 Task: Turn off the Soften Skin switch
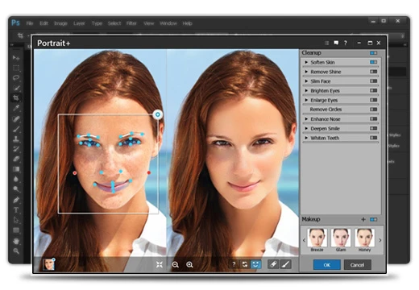coord(374,62)
